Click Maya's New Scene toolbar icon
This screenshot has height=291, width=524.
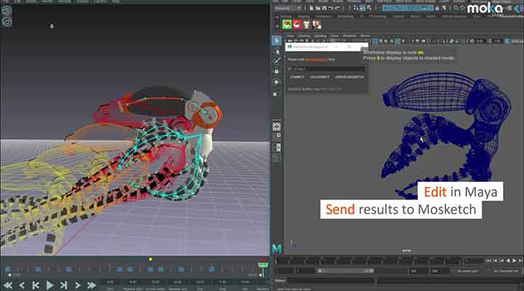click(311, 8)
